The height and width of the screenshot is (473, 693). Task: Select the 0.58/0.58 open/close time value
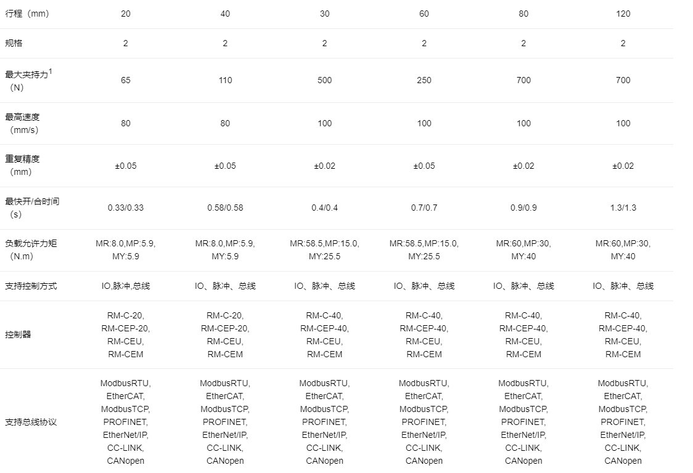(225, 208)
